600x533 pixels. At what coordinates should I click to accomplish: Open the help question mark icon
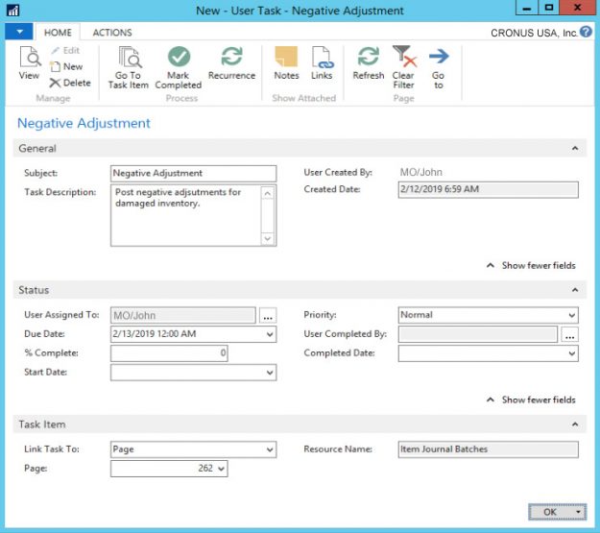click(x=586, y=32)
